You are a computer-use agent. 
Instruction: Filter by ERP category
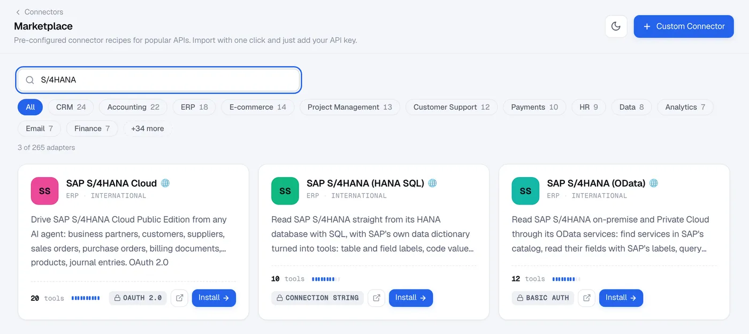coord(194,107)
